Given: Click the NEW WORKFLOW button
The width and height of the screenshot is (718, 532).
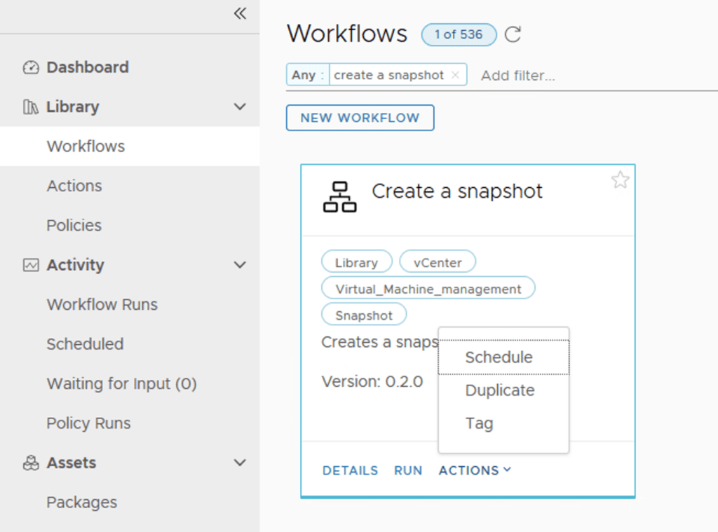Looking at the screenshot, I should [360, 118].
